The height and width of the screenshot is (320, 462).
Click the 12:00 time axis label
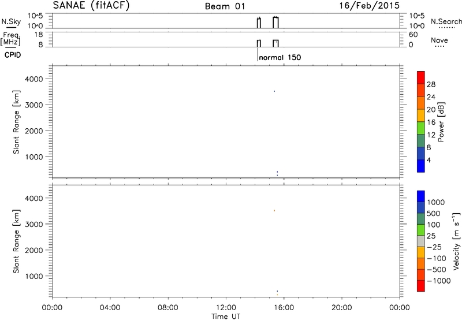click(x=226, y=308)
